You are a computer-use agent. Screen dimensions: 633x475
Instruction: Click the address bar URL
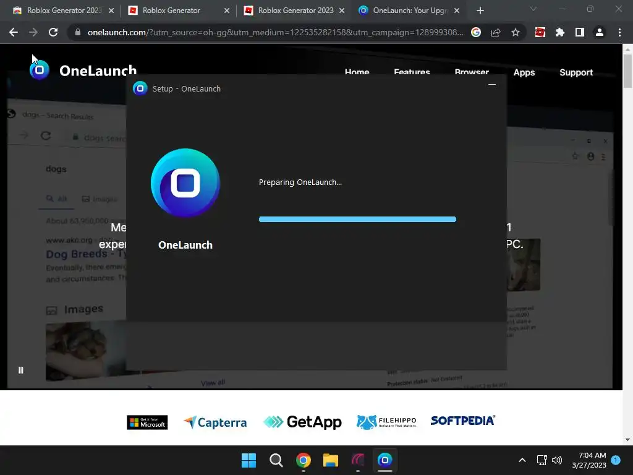[x=275, y=32]
